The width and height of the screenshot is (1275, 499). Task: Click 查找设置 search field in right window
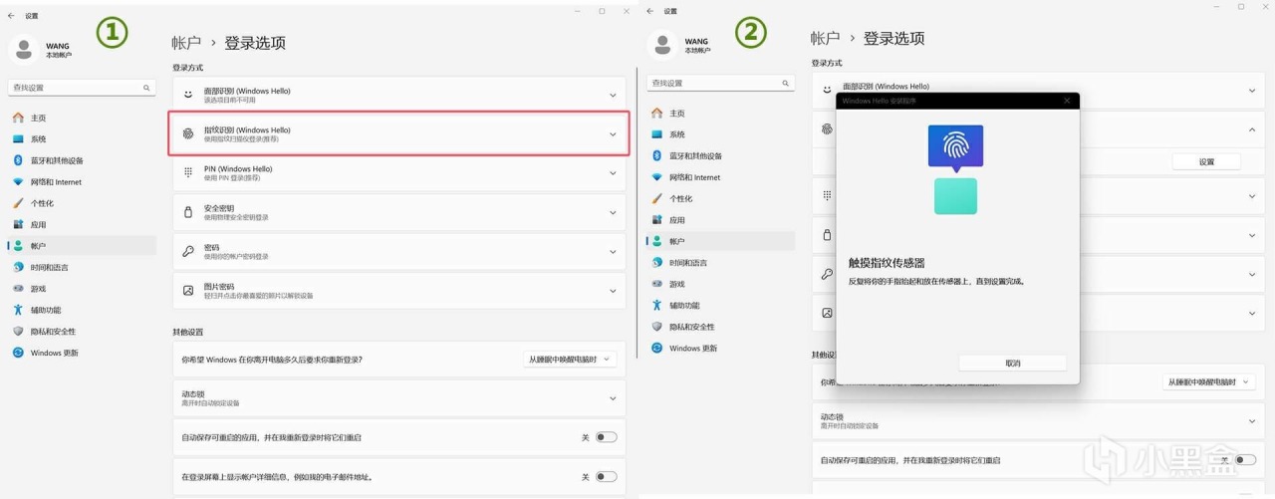(720, 83)
